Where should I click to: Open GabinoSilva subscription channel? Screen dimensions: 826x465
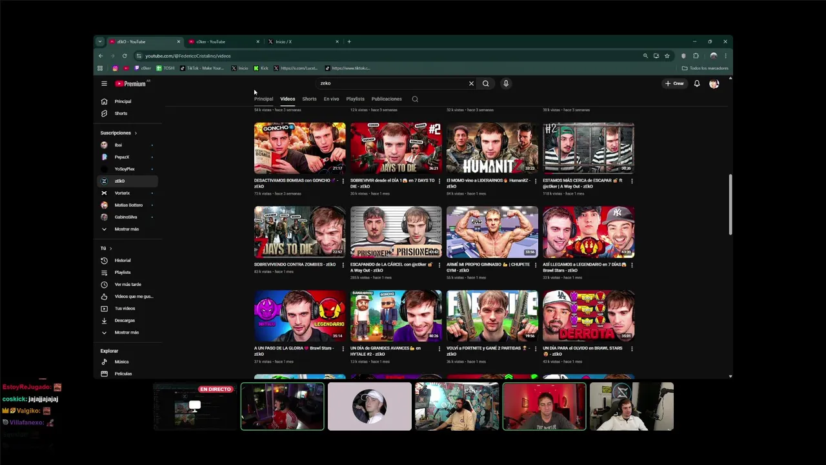pos(127,217)
